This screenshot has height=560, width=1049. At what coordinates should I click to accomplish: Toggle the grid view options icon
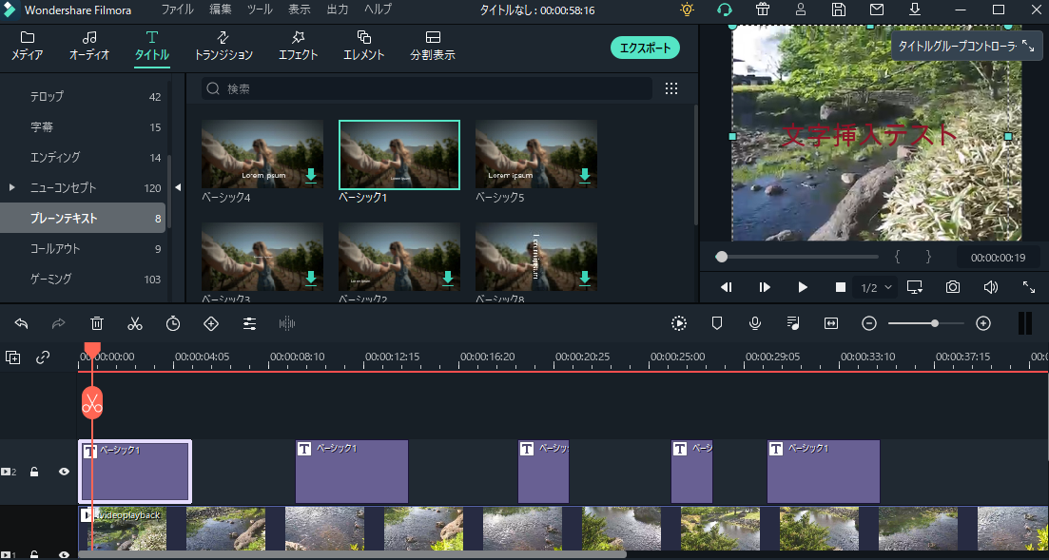671,88
